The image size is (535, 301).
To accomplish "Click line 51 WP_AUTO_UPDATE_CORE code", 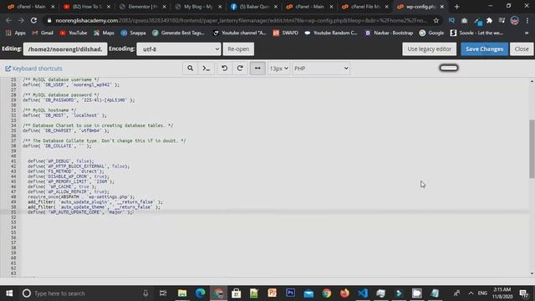I will 80,212.
